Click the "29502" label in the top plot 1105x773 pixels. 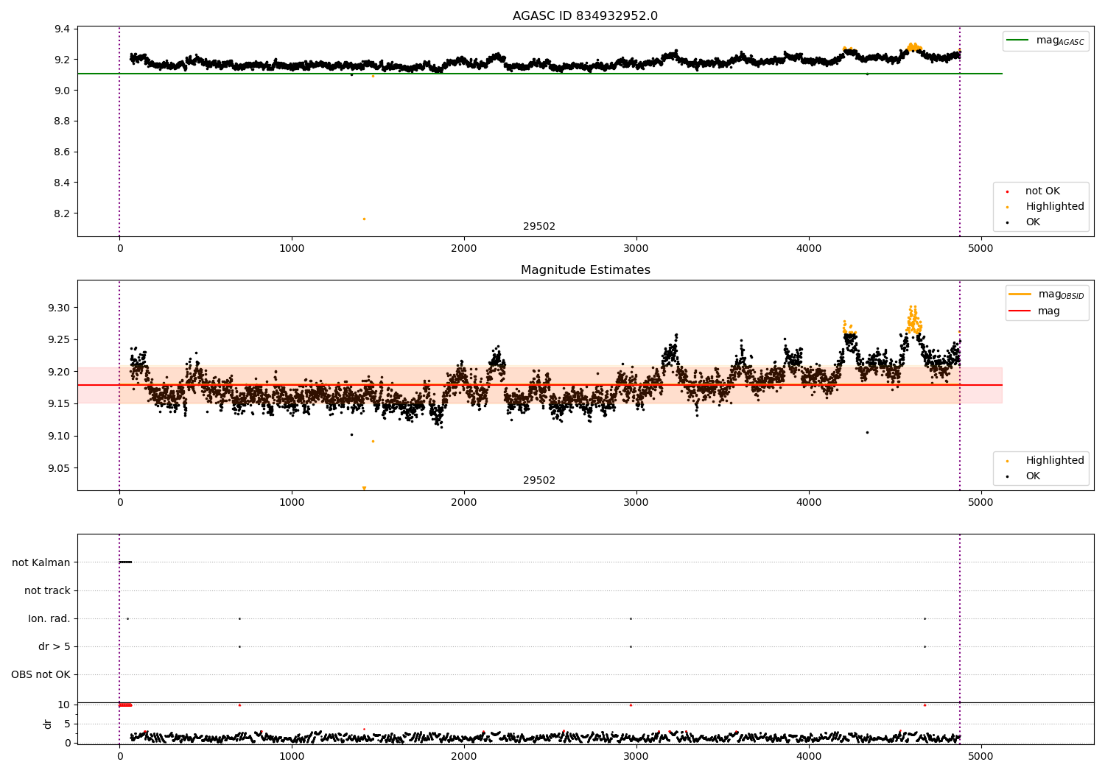point(539,227)
